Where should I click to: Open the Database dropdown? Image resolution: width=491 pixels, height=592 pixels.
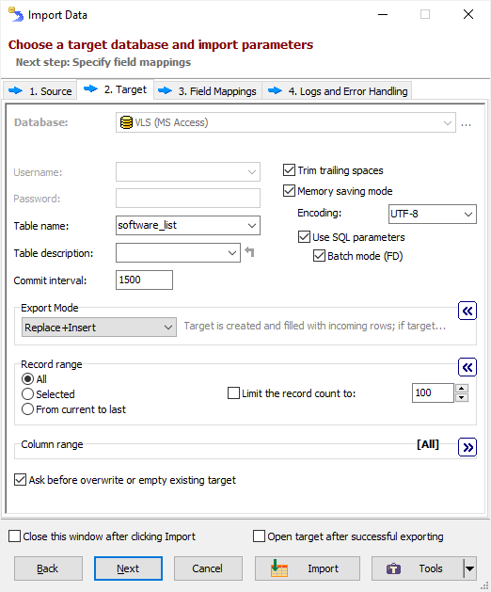pos(448,122)
